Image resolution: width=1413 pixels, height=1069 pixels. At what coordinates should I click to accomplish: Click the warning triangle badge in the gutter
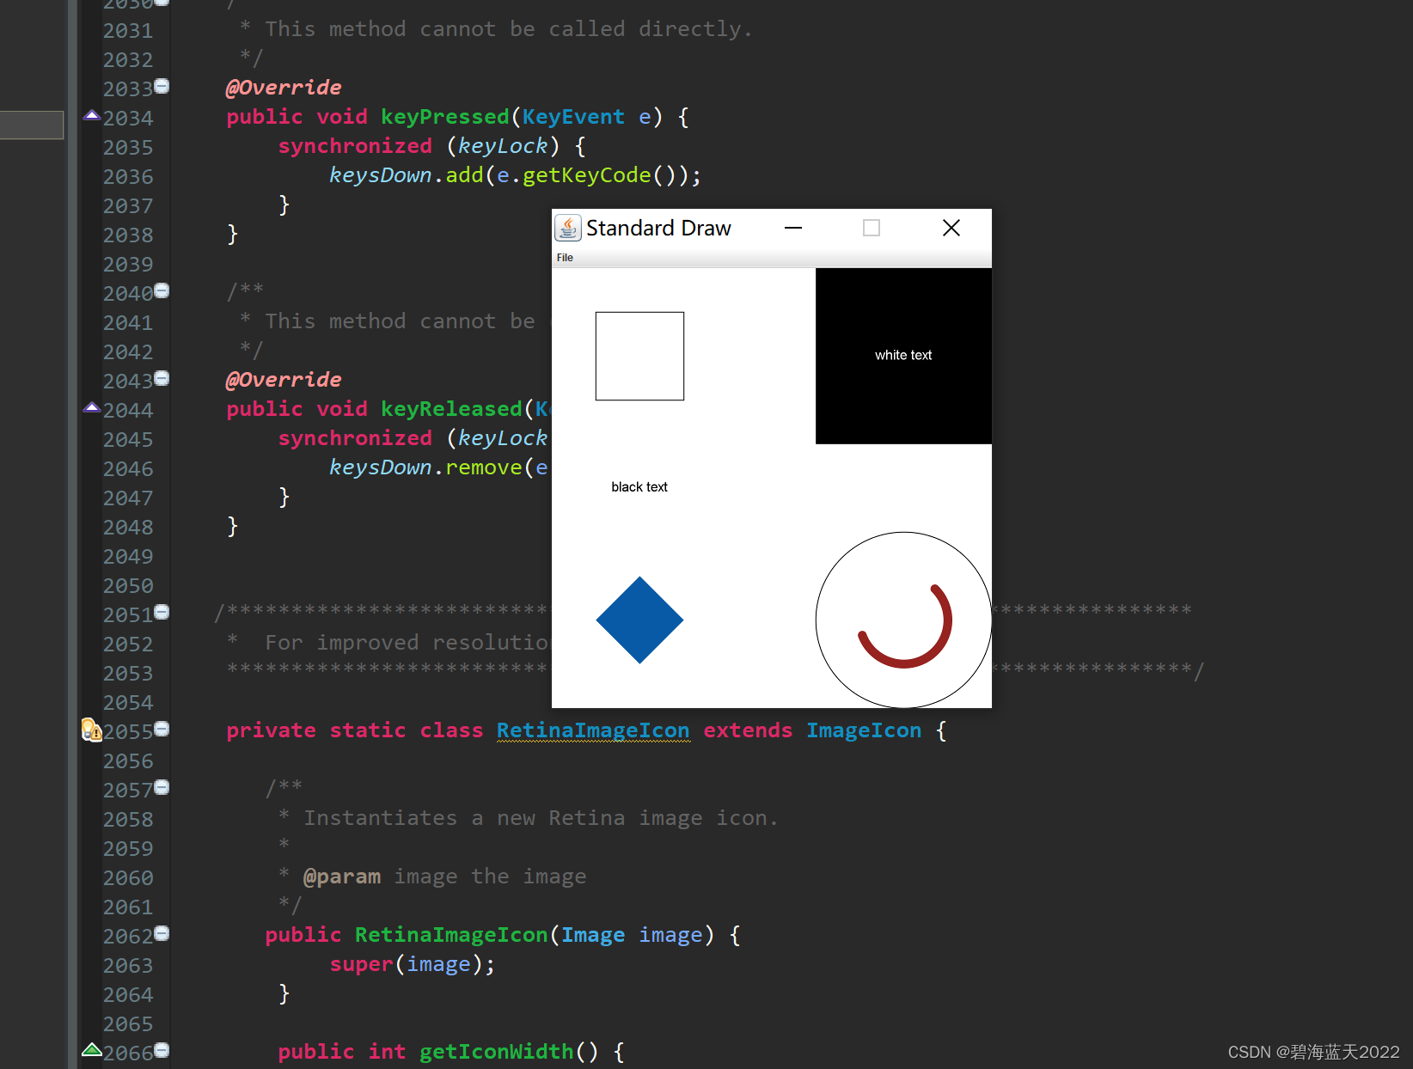[96, 733]
